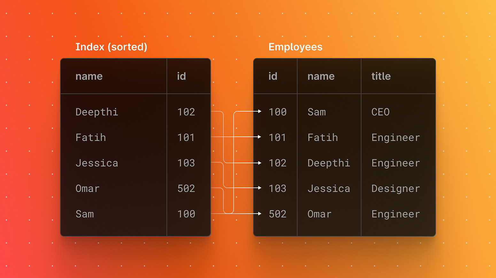Viewport: 496px width, 278px height.
Task: Select "Omar" in the Index table
Action: [87, 188]
